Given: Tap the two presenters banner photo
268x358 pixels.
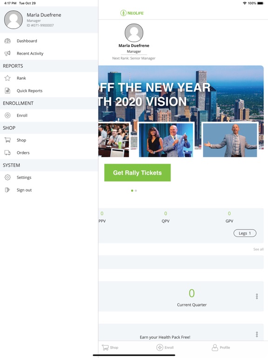Looking at the screenshot, I should [x=166, y=140].
